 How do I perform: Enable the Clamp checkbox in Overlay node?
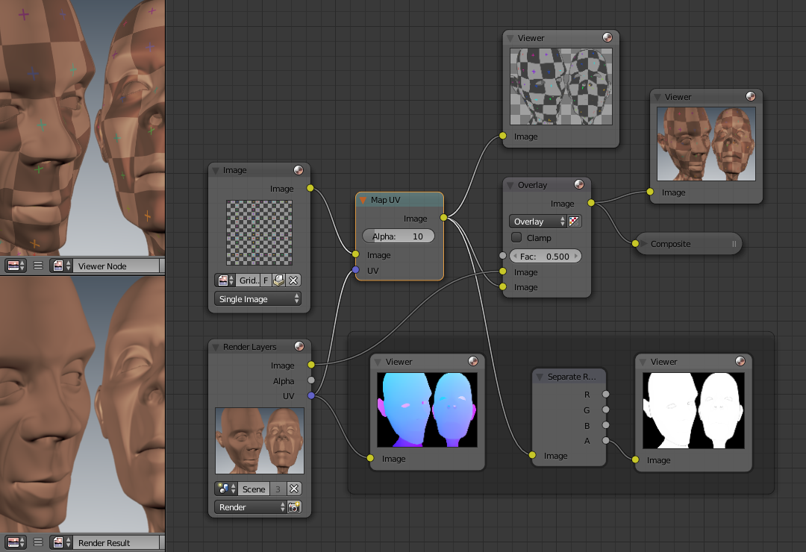pyautogui.click(x=516, y=237)
